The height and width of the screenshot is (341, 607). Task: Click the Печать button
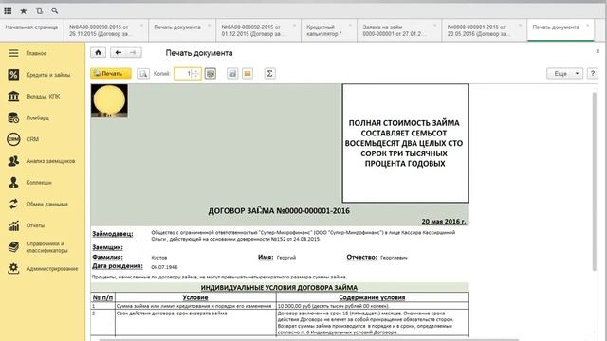[111, 74]
